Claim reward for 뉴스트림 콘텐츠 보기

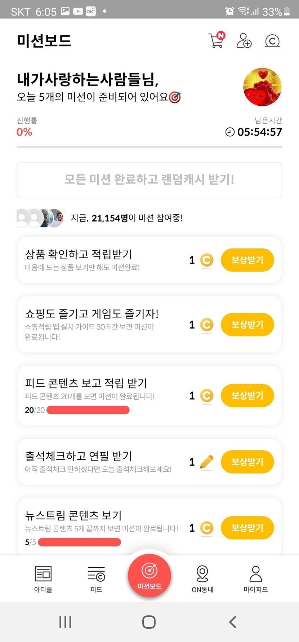coord(247,528)
